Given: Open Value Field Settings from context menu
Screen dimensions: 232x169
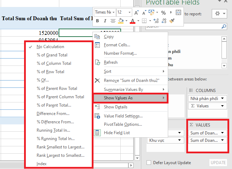Looking at the screenshot, I should pyautogui.click(x=123, y=116).
